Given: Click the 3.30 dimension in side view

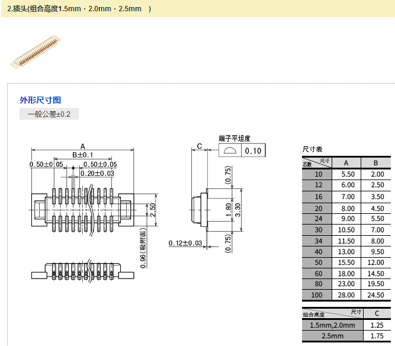Looking at the screenshot, I should click(x=238, y=209).
